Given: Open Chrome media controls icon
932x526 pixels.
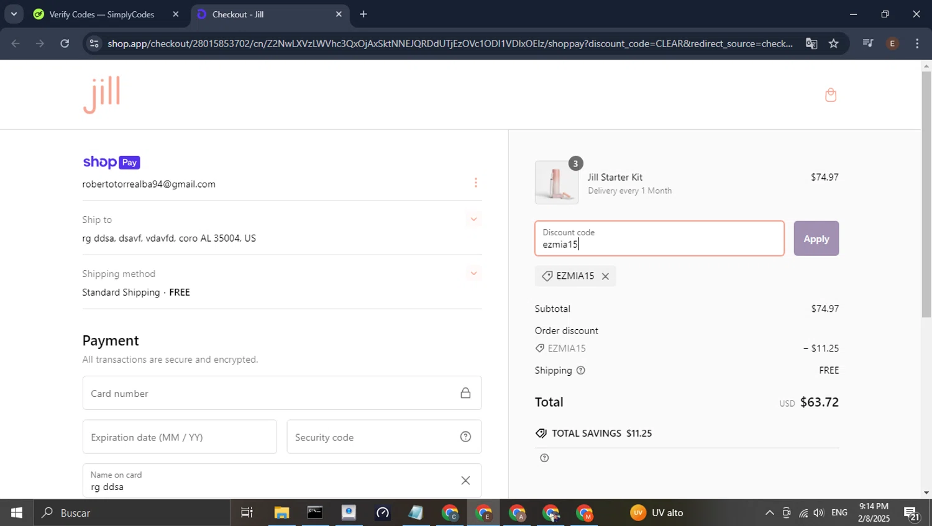Looking at the screenshot, I should (868, 43).
